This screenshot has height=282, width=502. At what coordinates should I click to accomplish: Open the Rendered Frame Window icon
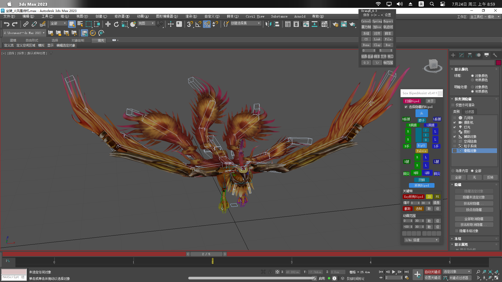point(344,24)
